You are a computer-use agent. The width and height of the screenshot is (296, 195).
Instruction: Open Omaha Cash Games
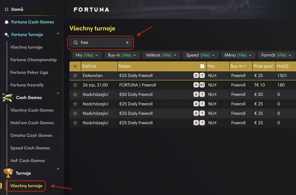coord(31,135)
